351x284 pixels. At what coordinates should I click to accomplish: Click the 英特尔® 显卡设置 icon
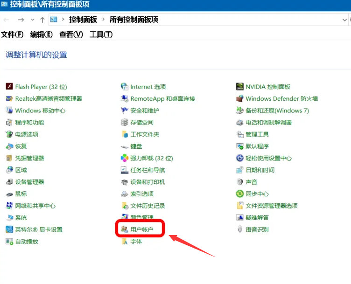point(9,229)
